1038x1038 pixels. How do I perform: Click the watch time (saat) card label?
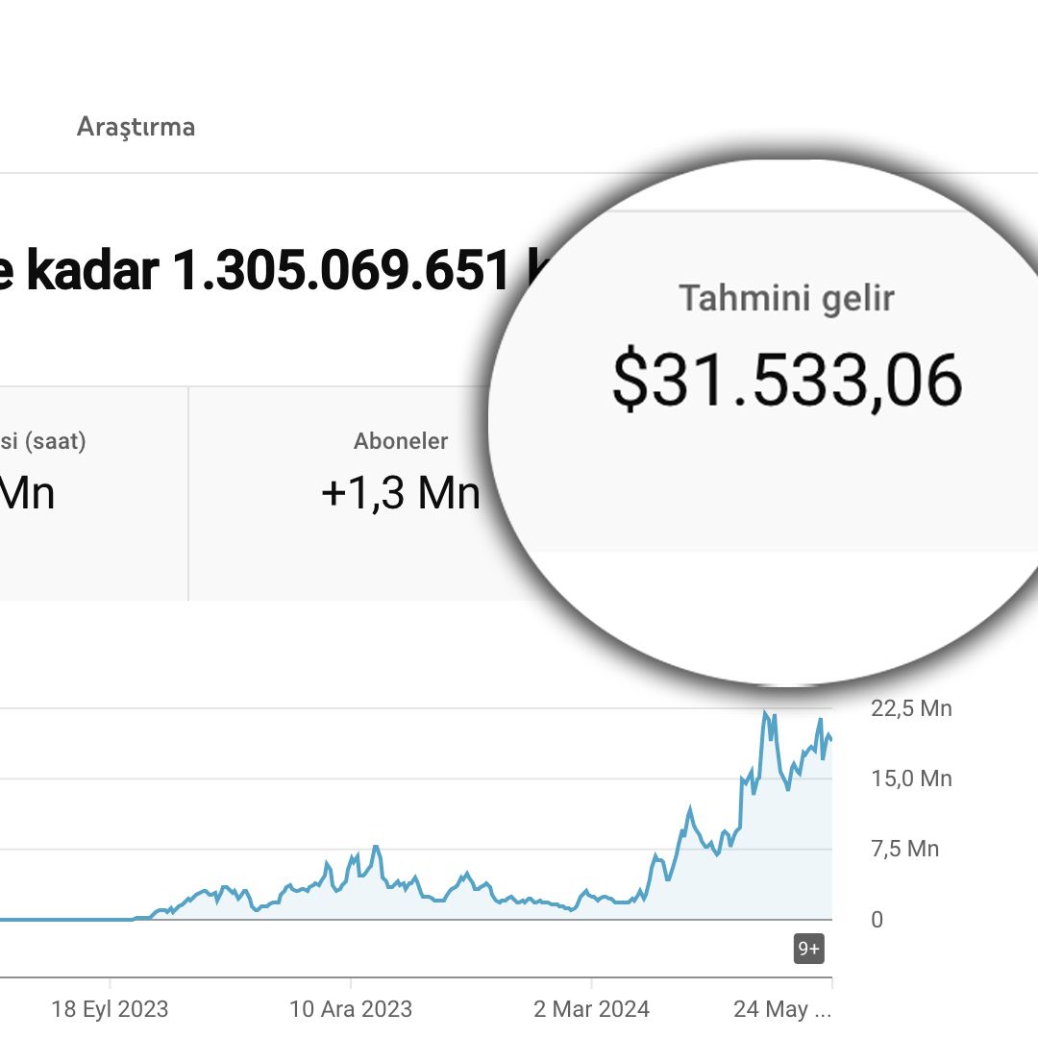tap(43, 441)
